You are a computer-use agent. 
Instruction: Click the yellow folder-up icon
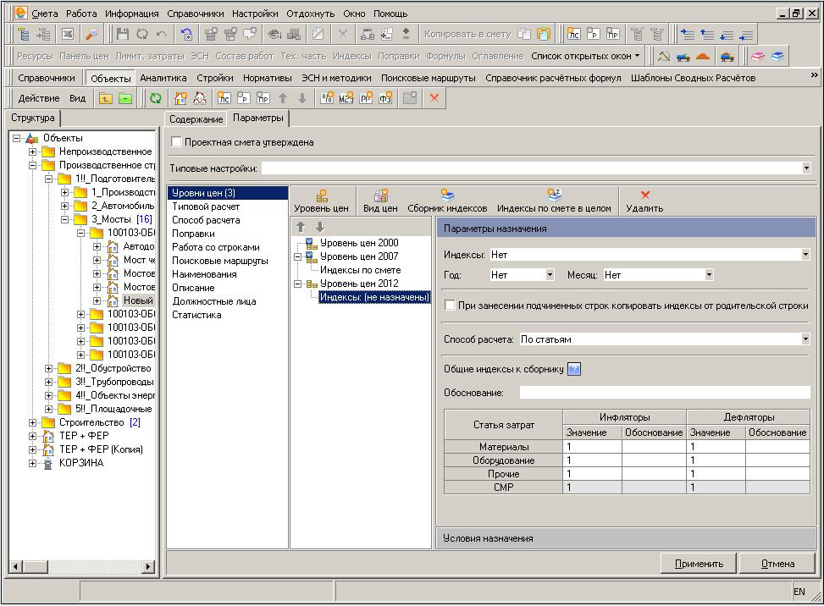[x=106, y=98]
